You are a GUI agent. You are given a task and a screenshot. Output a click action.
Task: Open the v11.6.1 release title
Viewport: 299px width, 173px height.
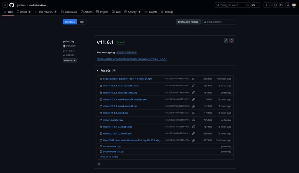pos(105,42)
